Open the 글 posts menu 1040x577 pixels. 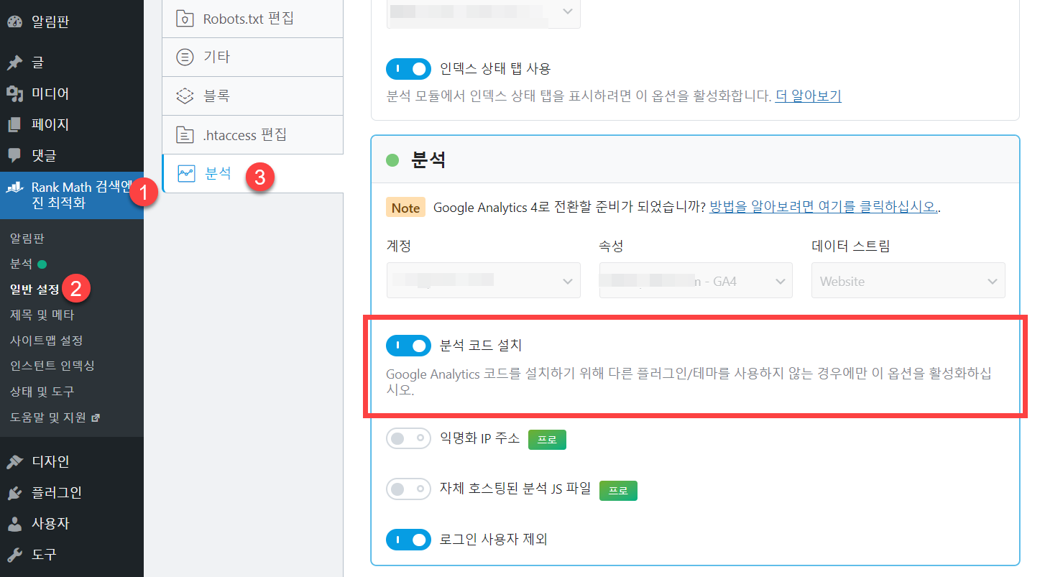click(72, 63)
